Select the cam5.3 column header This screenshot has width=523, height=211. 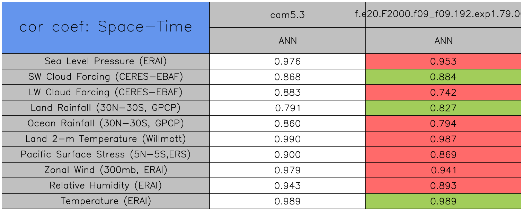coord(287,15)
